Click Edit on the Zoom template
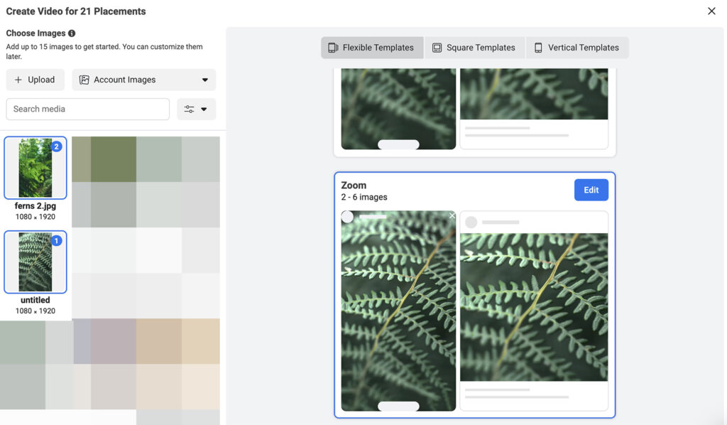This screenshot has width=727, height=425. coord(591,190)
